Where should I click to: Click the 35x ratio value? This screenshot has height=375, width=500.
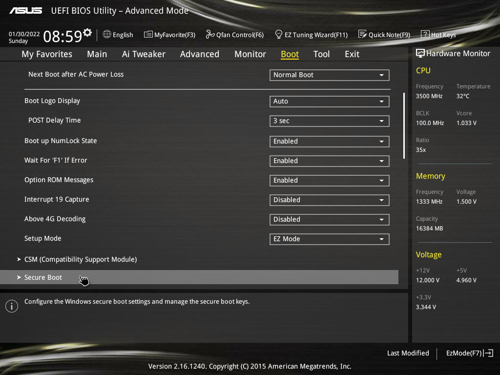tap(420, 149)
